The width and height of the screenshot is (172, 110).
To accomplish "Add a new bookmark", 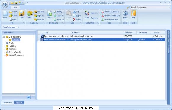I will tap(49, 15).
